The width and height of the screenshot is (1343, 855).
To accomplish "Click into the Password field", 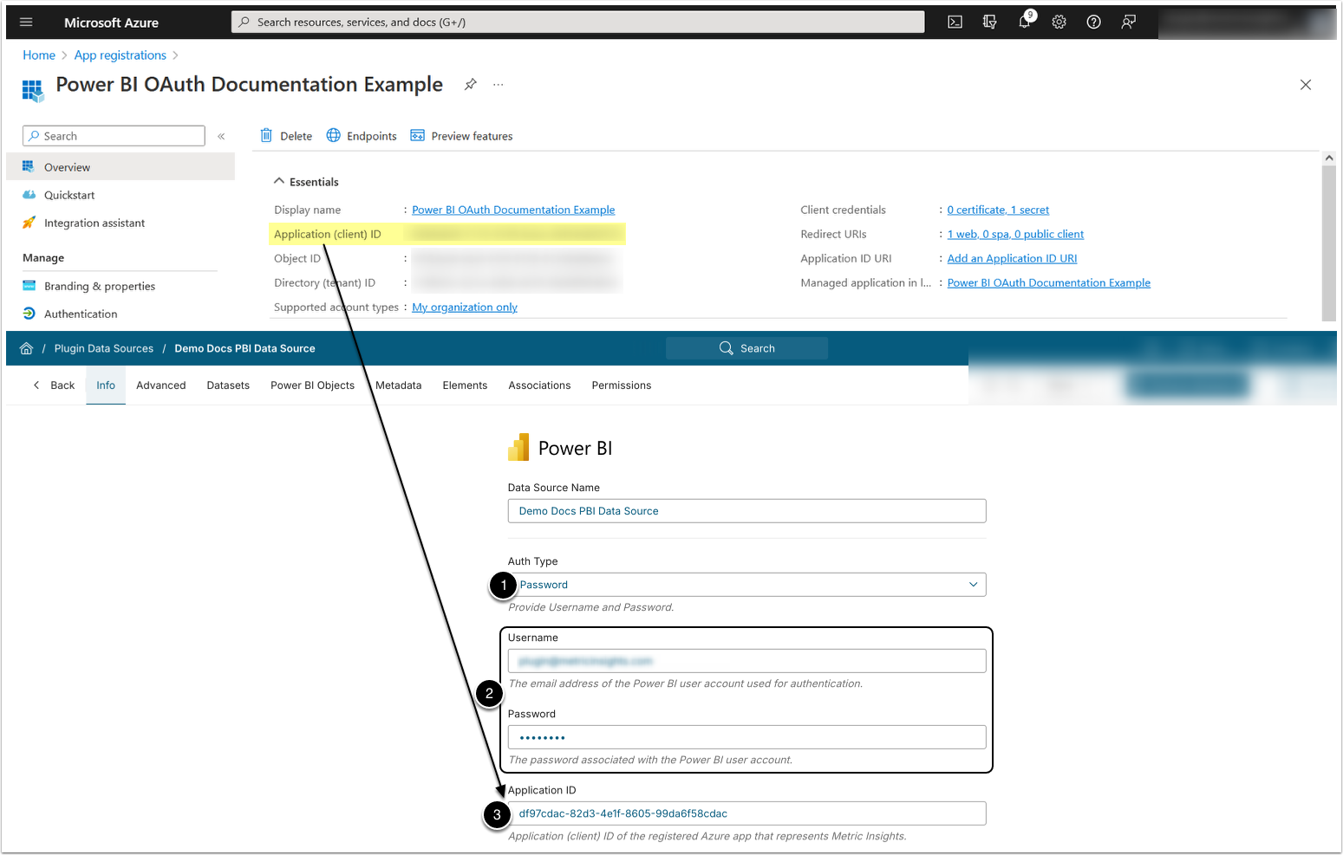I will [746, 737].
